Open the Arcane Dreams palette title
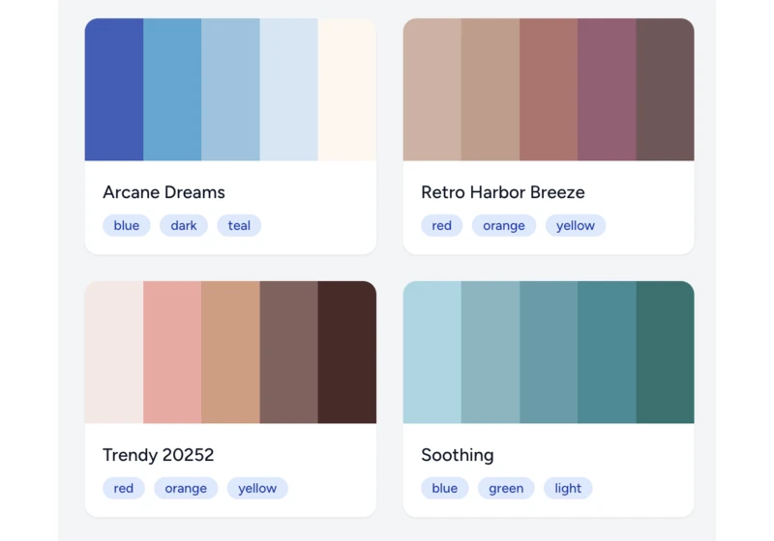This screenshot has width=774, height=541. (164, 192)
